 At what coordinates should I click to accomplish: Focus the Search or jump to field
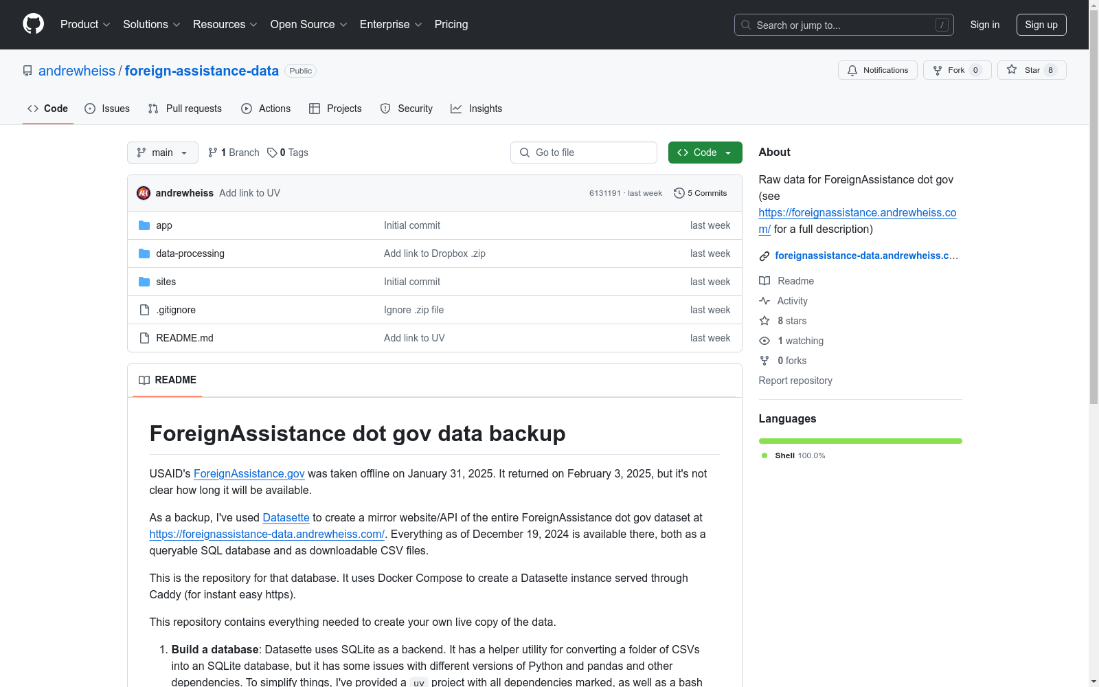coord(844,25)
